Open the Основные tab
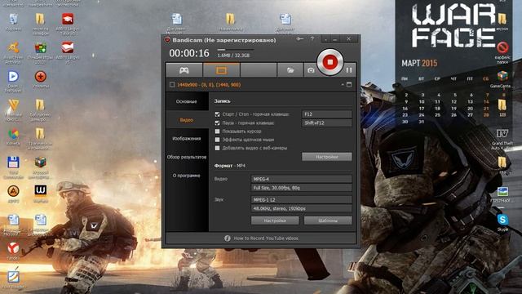 (x=187, y=101)
